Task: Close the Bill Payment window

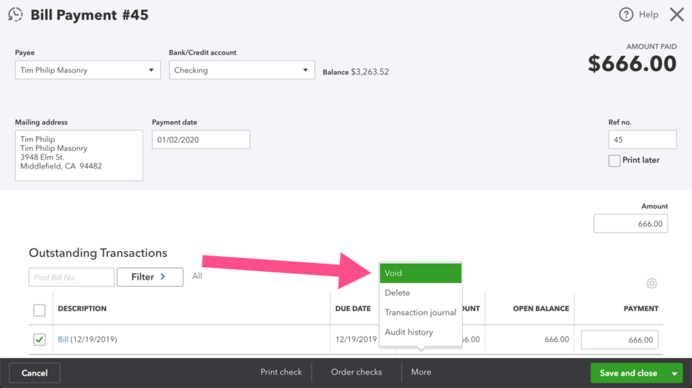Action: tap(676, 15)
